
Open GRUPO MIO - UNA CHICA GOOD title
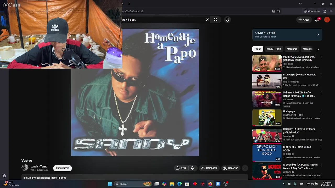click(x=297, y=149)
